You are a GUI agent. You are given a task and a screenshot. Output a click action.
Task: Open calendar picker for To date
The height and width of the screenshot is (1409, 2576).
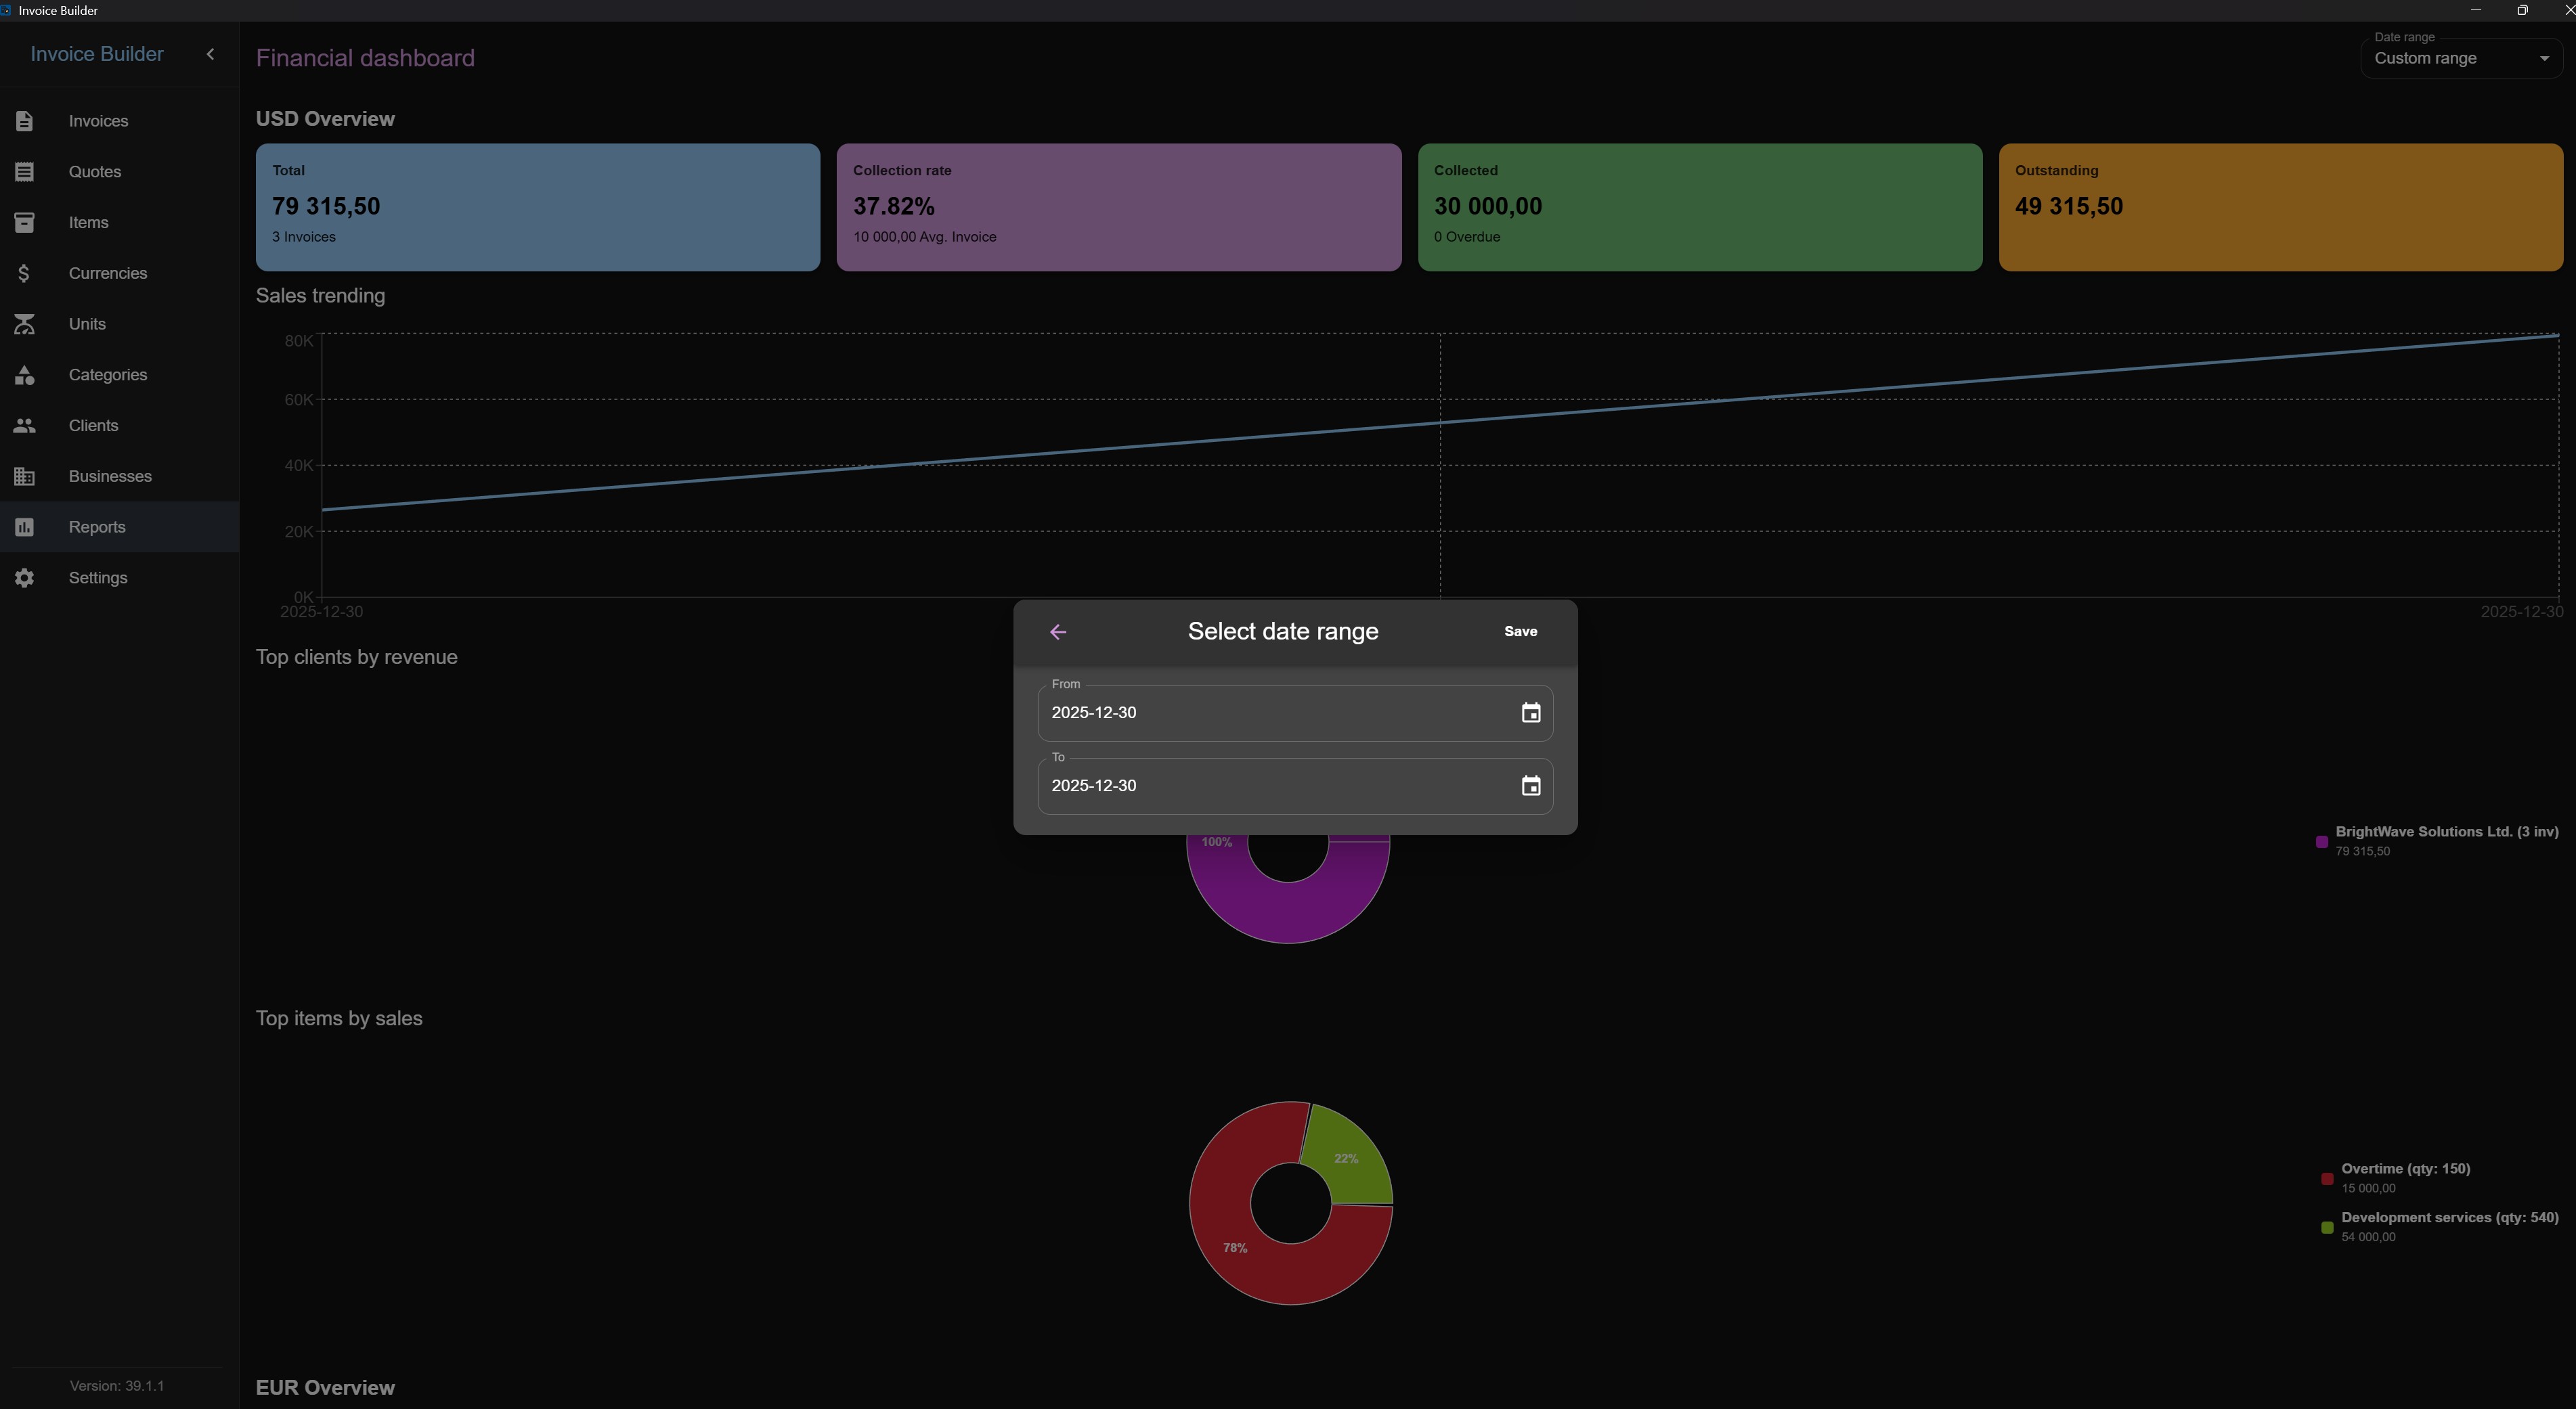click(1530, 786)
